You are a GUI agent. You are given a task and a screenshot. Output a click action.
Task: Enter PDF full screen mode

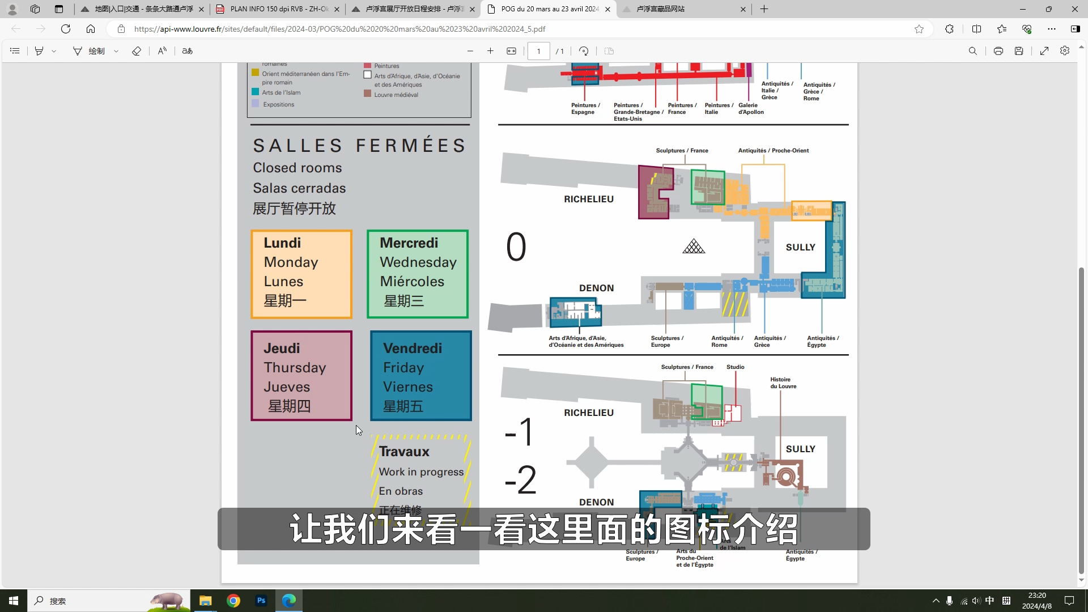1044,51
